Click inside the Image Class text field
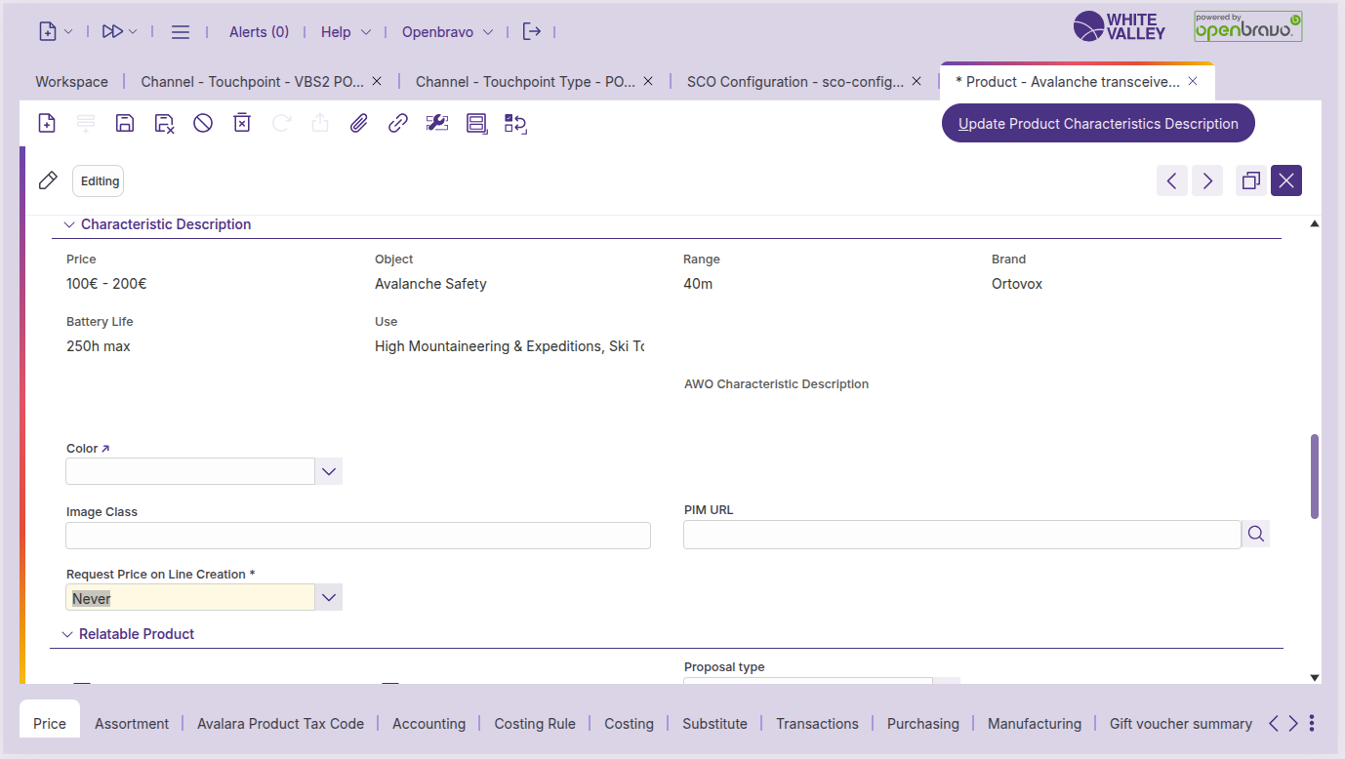1345x759 pixels. click(357, 536)
